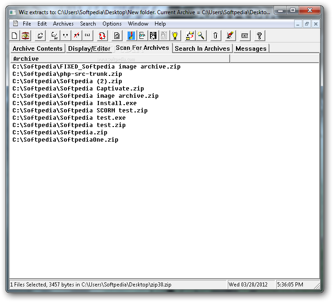Open the Edit menu
The width and height of the screenshot is (333, 302).
pyautogui.click(x=42, y=24)
